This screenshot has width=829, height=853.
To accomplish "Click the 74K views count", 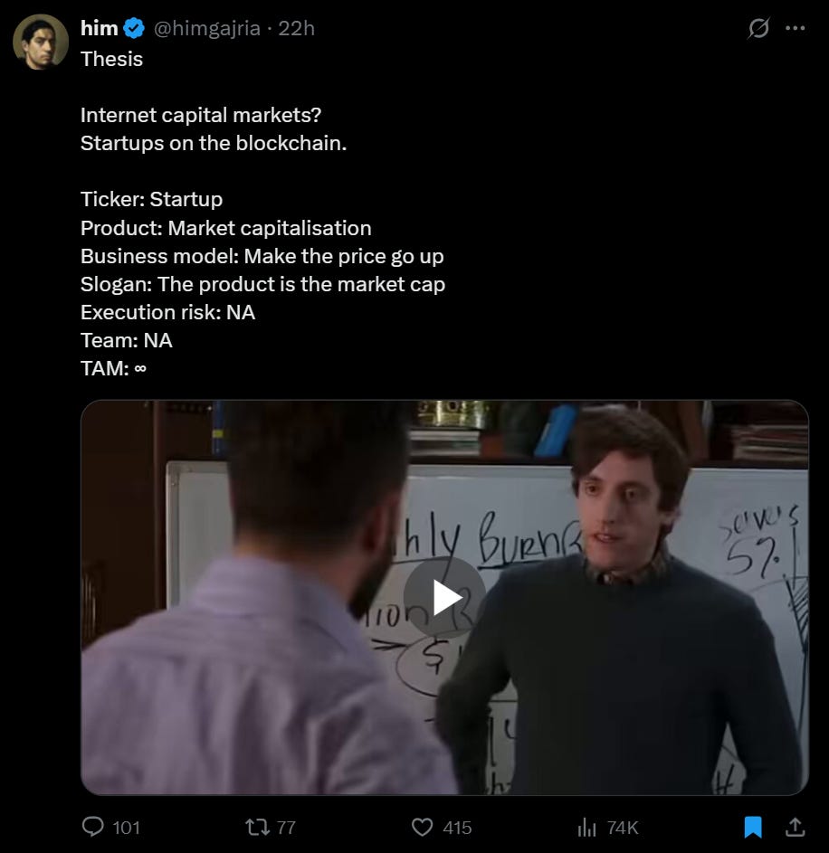I will (623, 828).
